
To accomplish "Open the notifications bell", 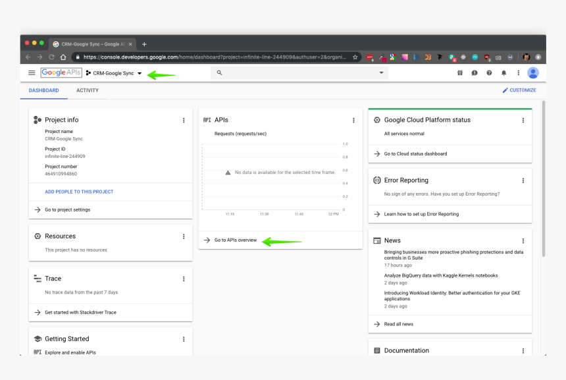I will (x=503, y=73).
